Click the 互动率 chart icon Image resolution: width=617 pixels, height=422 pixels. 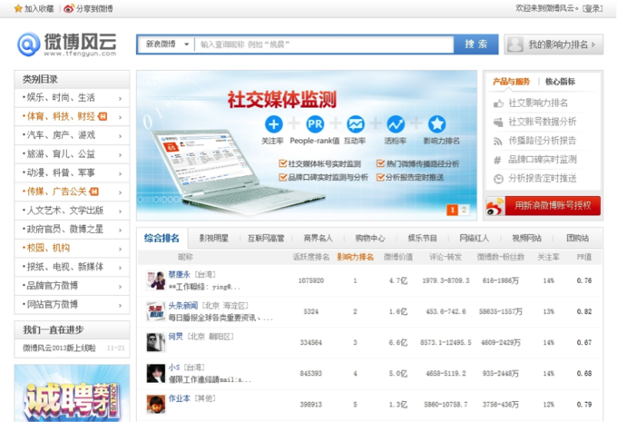point(356,124)
